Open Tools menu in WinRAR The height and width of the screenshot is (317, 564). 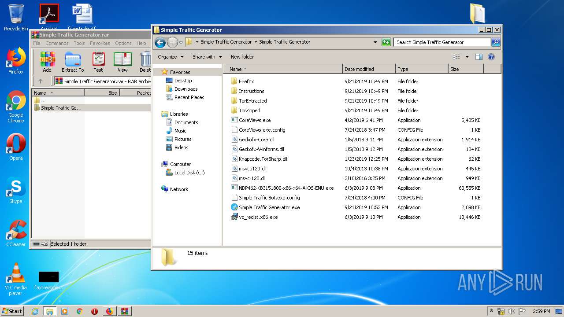(x=79, y=43)
